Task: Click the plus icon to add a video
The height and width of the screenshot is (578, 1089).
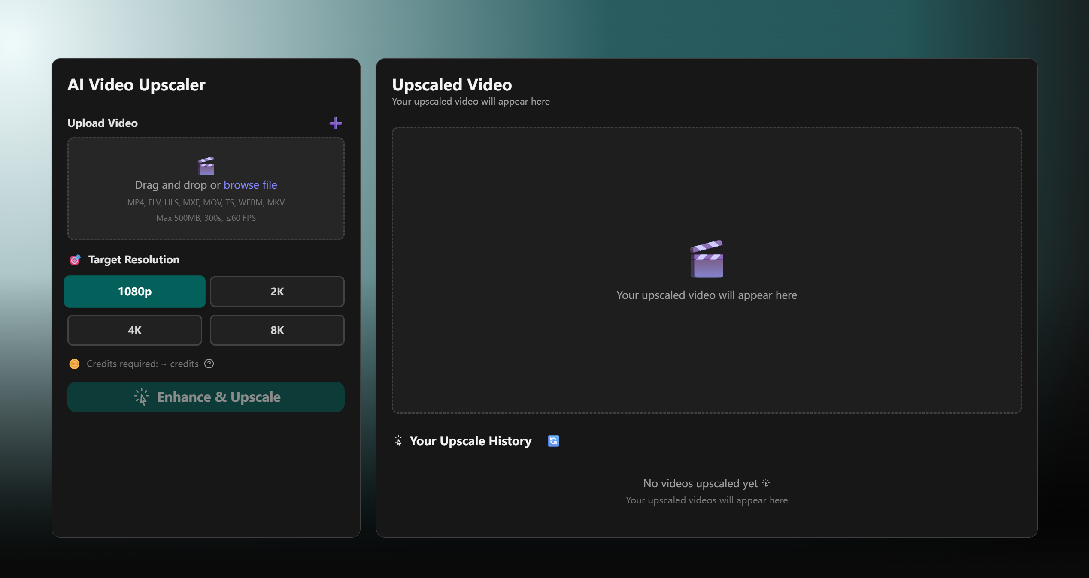Action: coord(336,123)
